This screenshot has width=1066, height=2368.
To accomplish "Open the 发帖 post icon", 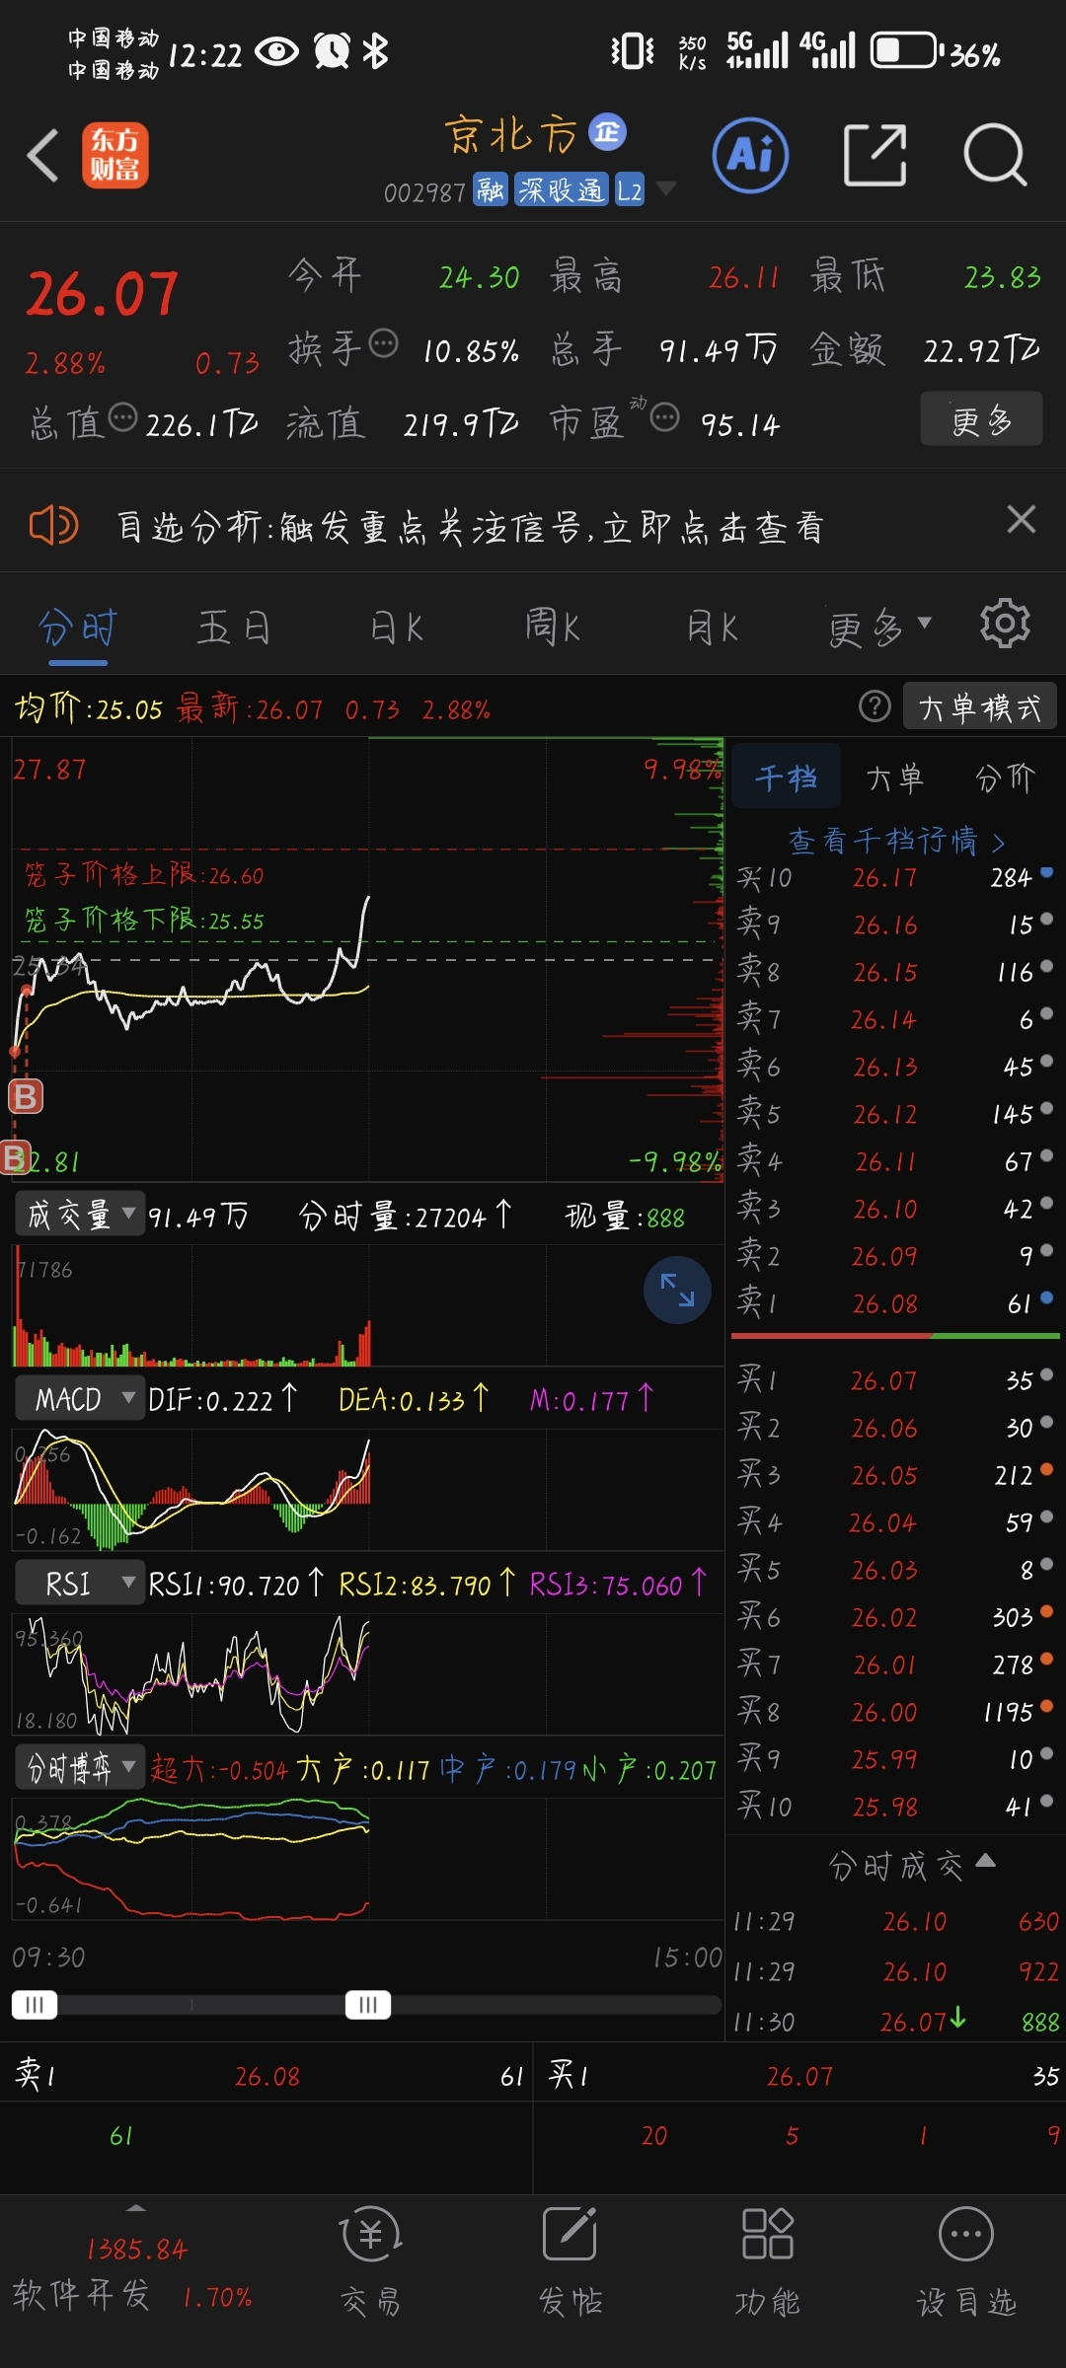I will (570, 2261).
